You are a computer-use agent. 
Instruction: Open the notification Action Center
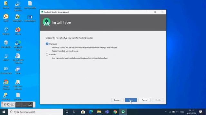click(201, 112)
